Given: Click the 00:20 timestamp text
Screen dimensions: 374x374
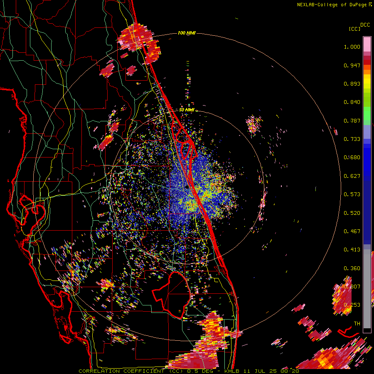Looking at the screenshot, I should [289, 371].
